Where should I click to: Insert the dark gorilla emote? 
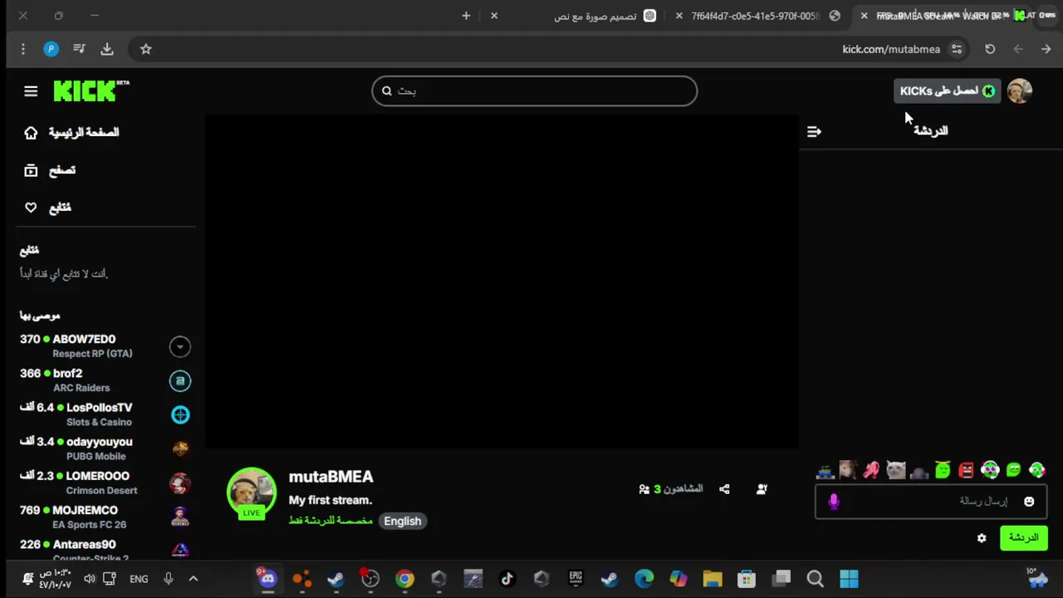919,472
